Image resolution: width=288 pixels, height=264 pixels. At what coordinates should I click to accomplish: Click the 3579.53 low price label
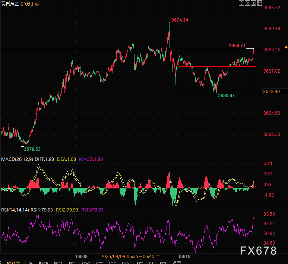pos(32,149)
